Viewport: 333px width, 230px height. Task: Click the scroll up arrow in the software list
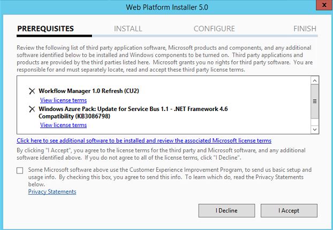(315, 81)
